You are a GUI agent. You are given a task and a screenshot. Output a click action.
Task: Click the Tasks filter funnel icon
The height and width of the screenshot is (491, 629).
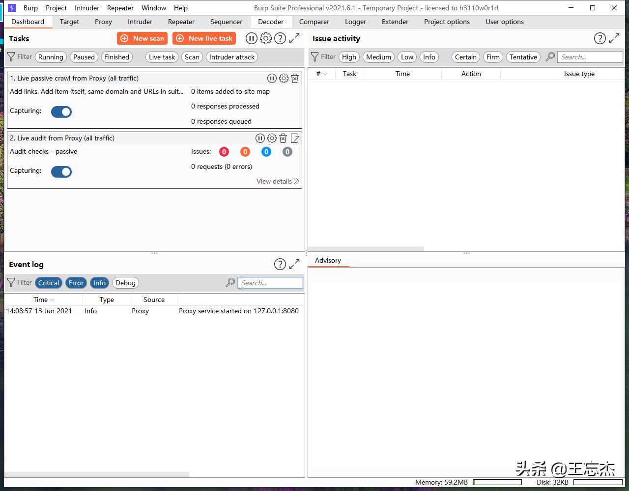pos(11,57)
